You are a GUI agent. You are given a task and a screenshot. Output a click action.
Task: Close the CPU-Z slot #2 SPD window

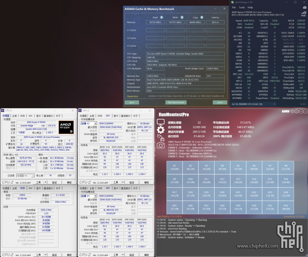[x=150, y=110]
